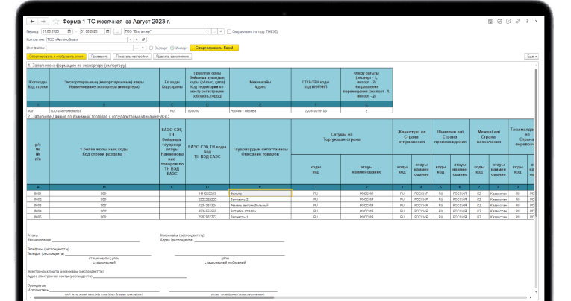Click the ТН ВЭД code 4234324324

[208, 206]
